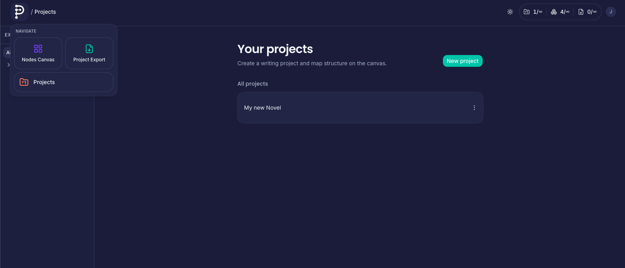Expand the sidebar tree chevron
Viewport: 625px width, 268px height.
(x=8, y=65)
